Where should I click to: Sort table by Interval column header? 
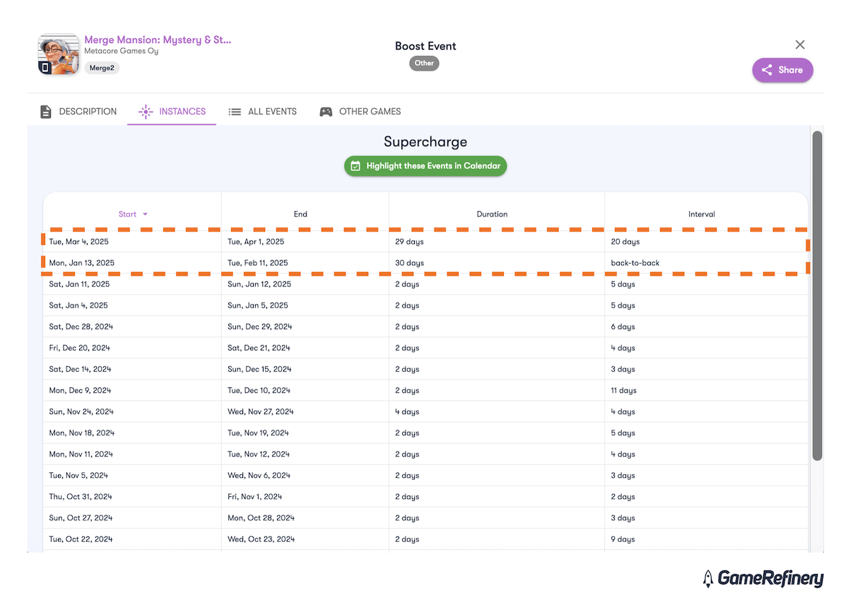point(702,214)
